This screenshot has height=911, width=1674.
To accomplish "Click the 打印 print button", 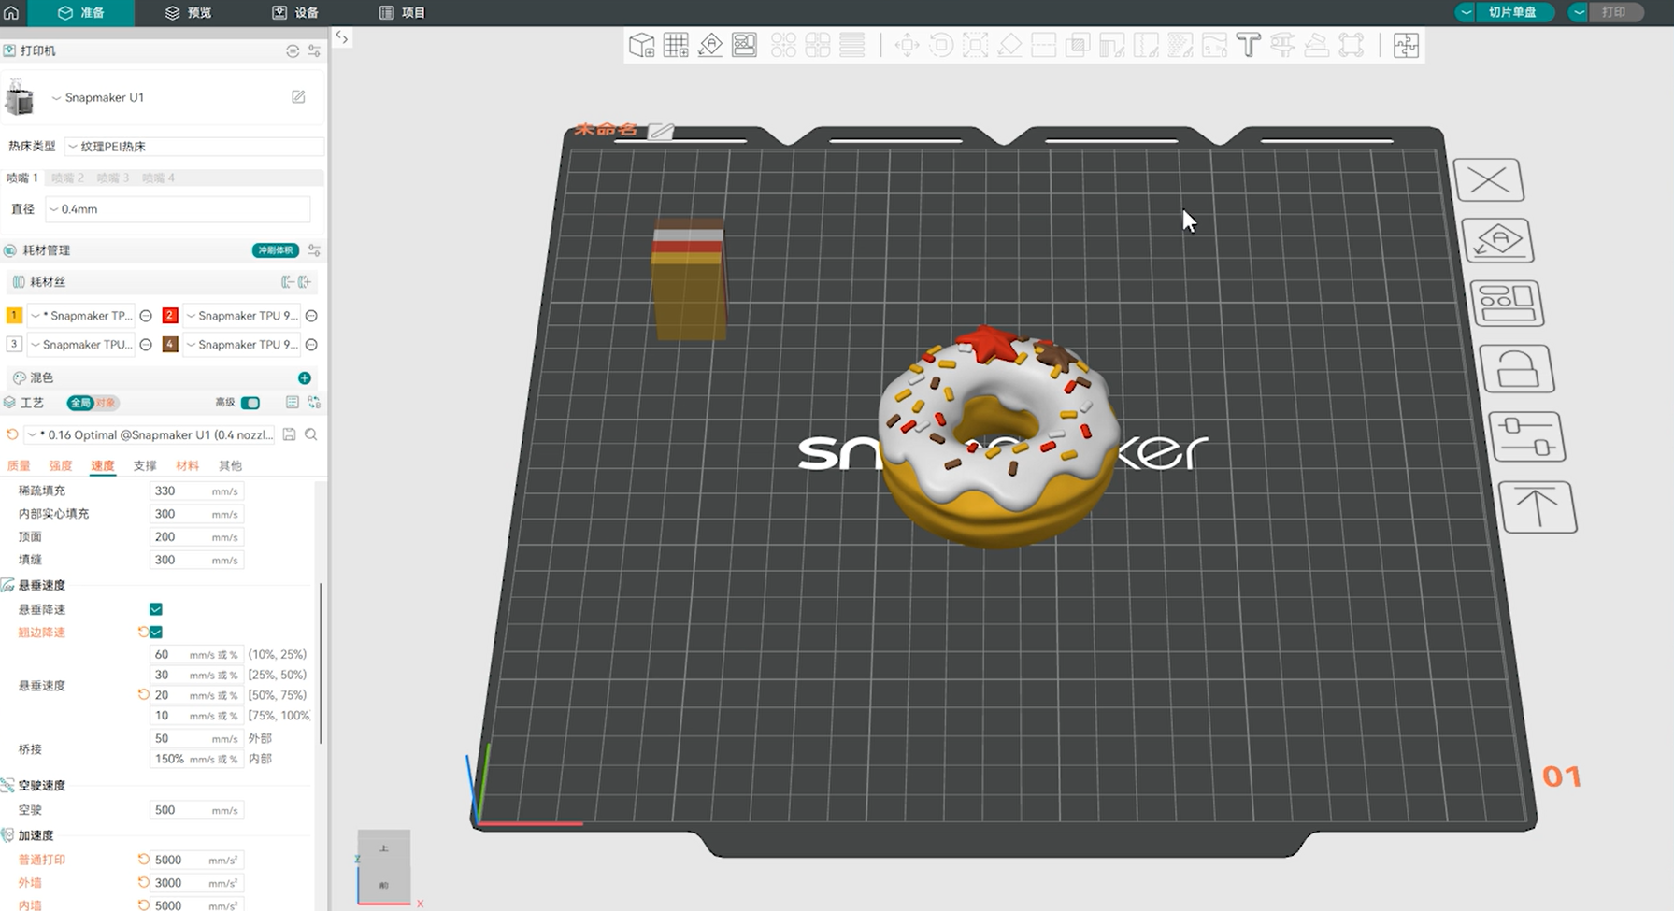I will pyautogui.click(x=1614, y=12).
